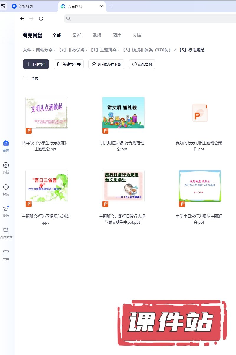The height and width of the screenshot is (355, 236).
Task: Switch to the 文档 tab
Action: [x=137, y=35]
